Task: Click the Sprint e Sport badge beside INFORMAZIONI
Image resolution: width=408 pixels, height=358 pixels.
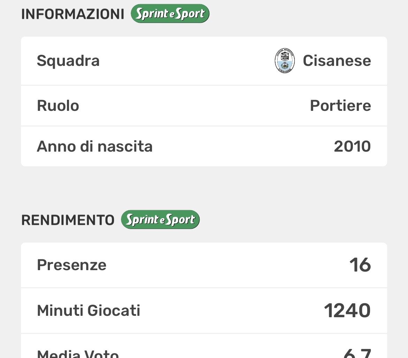Action: 170,14
